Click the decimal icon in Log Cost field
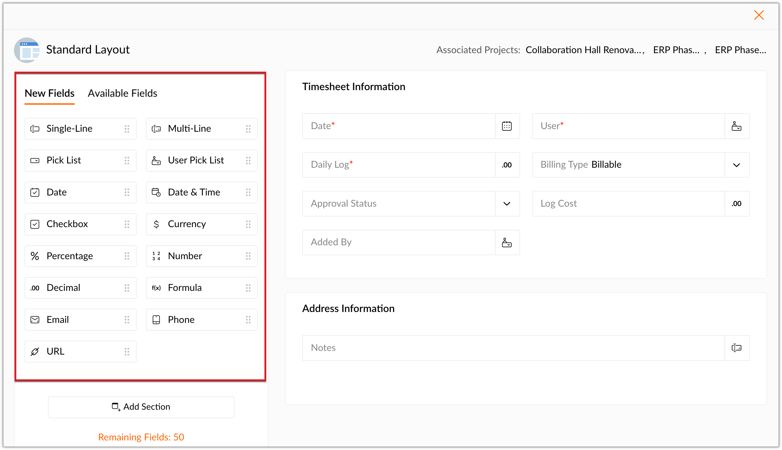 tap(736, 204)
